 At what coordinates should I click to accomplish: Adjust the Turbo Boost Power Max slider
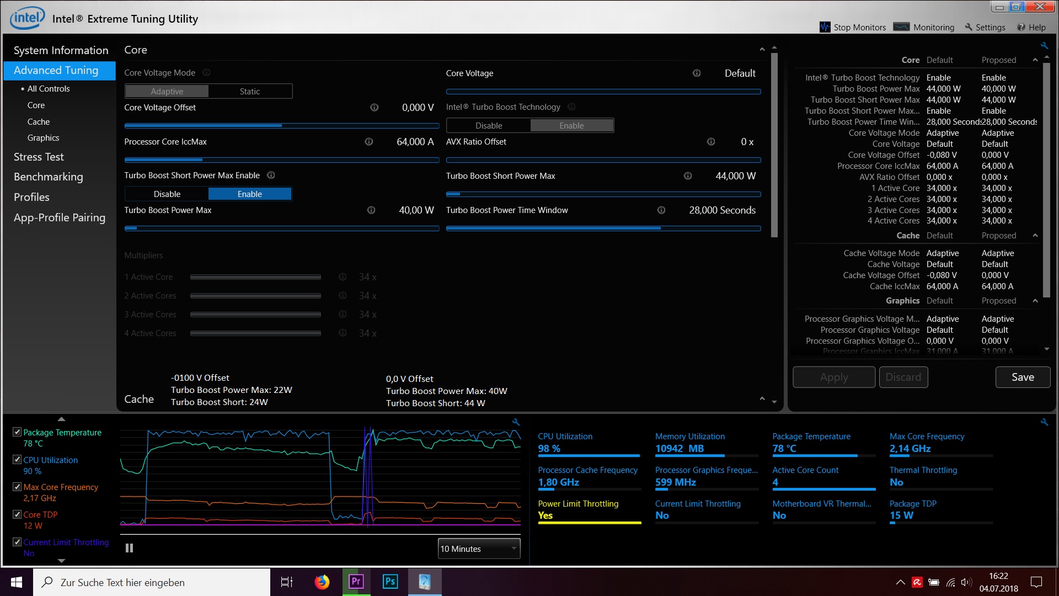point(282,228)
